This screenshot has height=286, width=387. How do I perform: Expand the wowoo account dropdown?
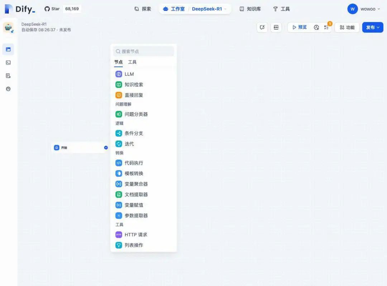click(x=379, y=9)
